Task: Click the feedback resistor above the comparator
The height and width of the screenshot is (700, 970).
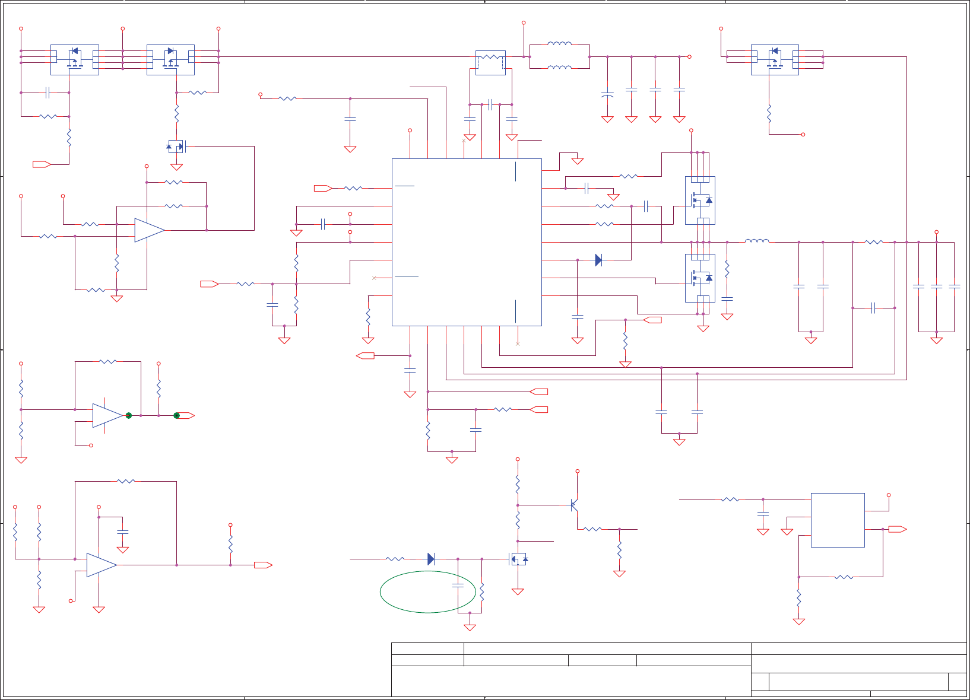Action: [107, 361]
